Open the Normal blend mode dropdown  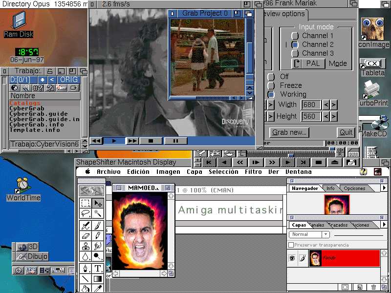coord(325,234)
